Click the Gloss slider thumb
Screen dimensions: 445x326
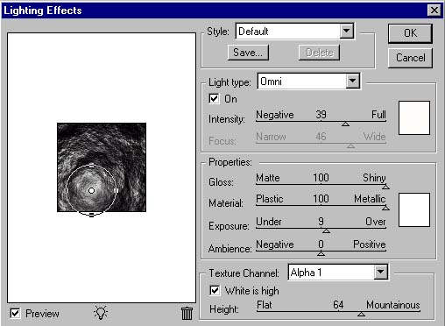click(385, 187)
